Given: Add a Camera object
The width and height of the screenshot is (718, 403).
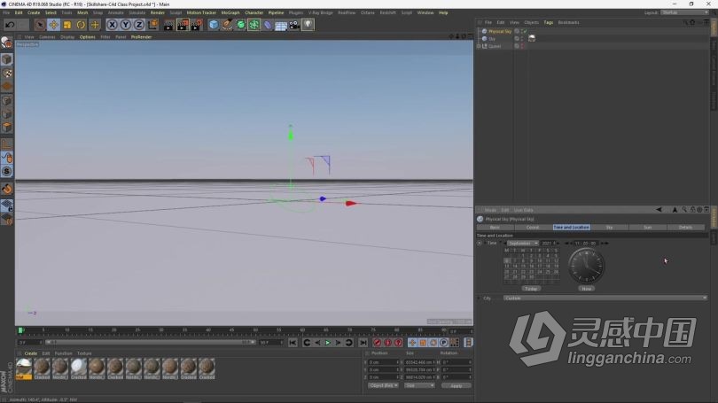Looking at the screenshot, I should click(294, 25).
